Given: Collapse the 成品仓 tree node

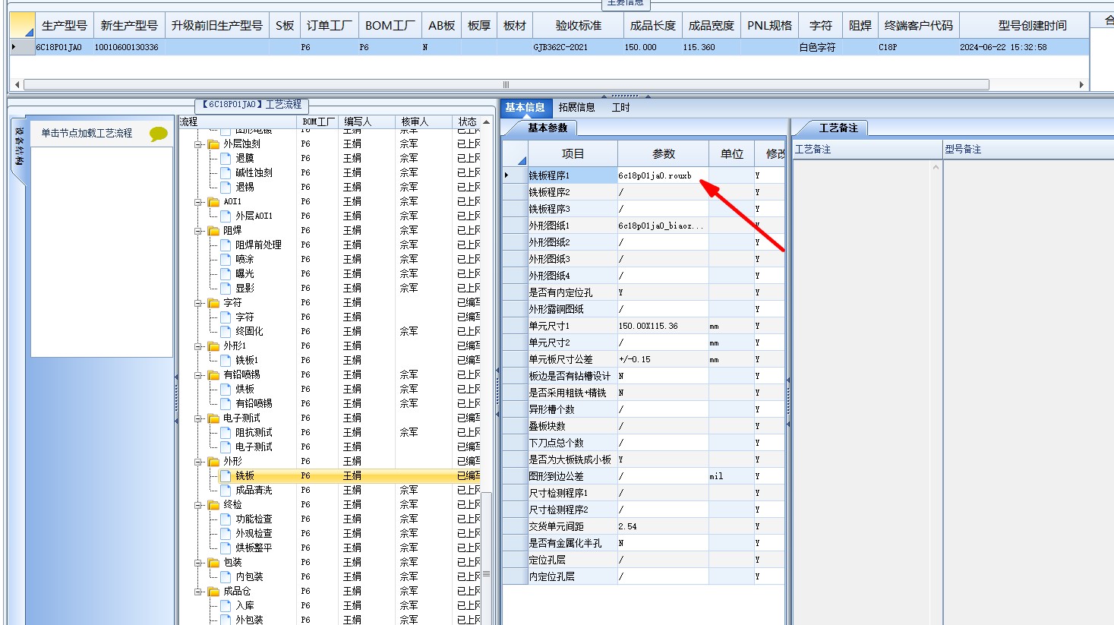Looking at the screenshot, I should [199, 591].
